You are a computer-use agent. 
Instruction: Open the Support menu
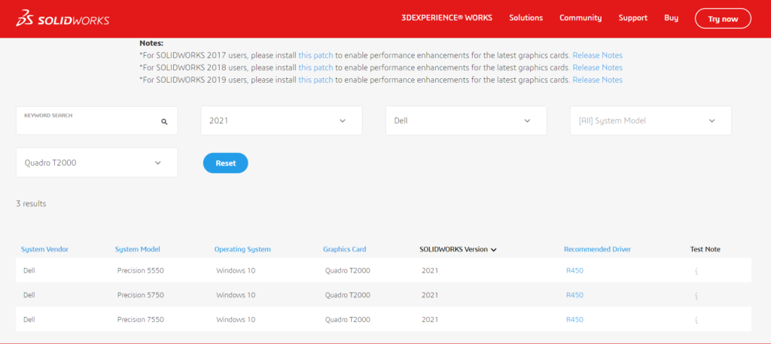click(632, 18)
